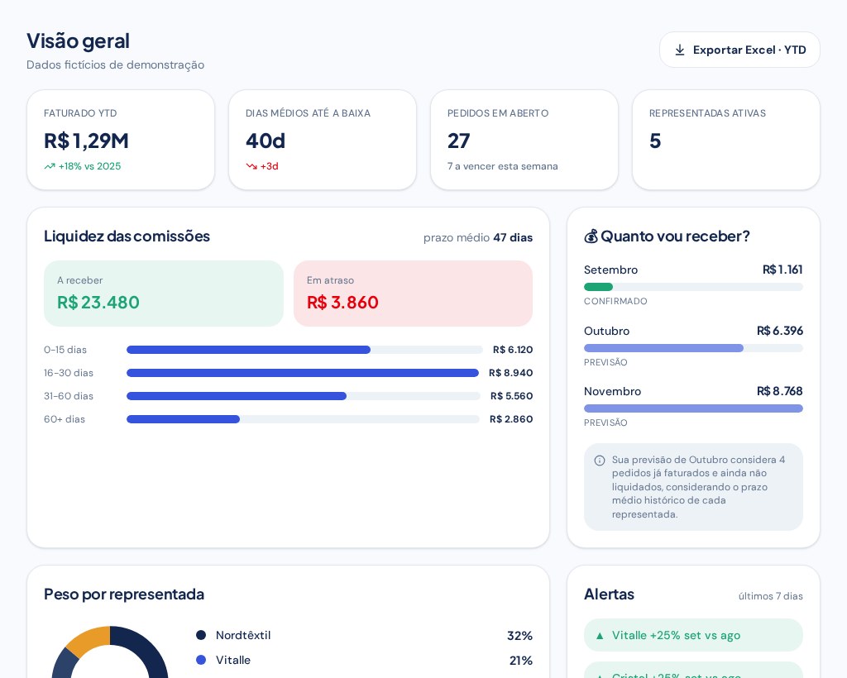The image size is (847, 678).
Task: Click the R$ 2.860 amount
Action: click(511, 419)
